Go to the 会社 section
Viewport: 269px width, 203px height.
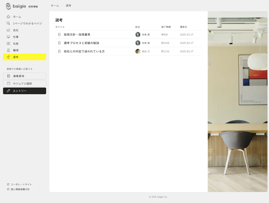click(x=25, y=30)
